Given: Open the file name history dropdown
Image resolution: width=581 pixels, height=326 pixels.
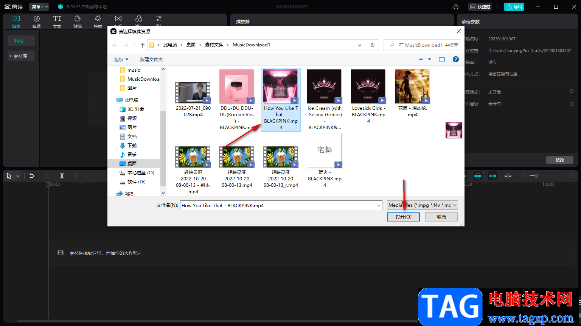Looking at the screenshot, I should 379,205.
